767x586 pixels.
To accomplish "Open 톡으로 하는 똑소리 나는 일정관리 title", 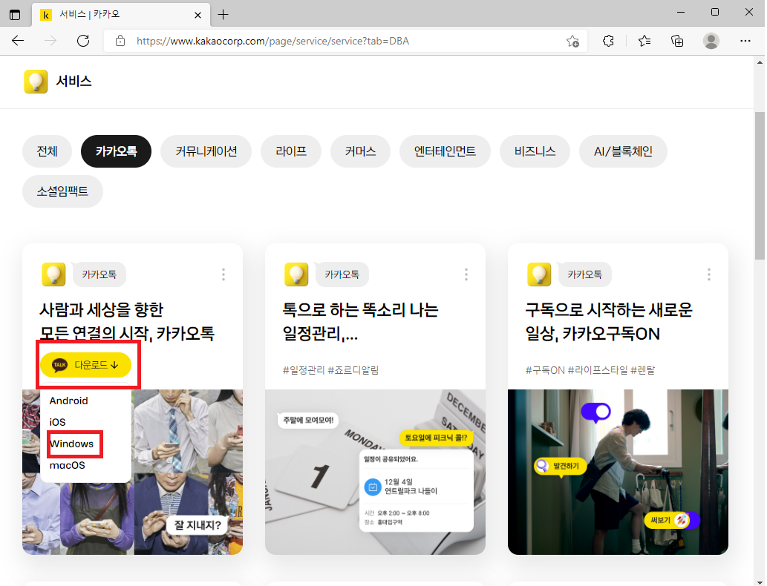I will [361, 321].
